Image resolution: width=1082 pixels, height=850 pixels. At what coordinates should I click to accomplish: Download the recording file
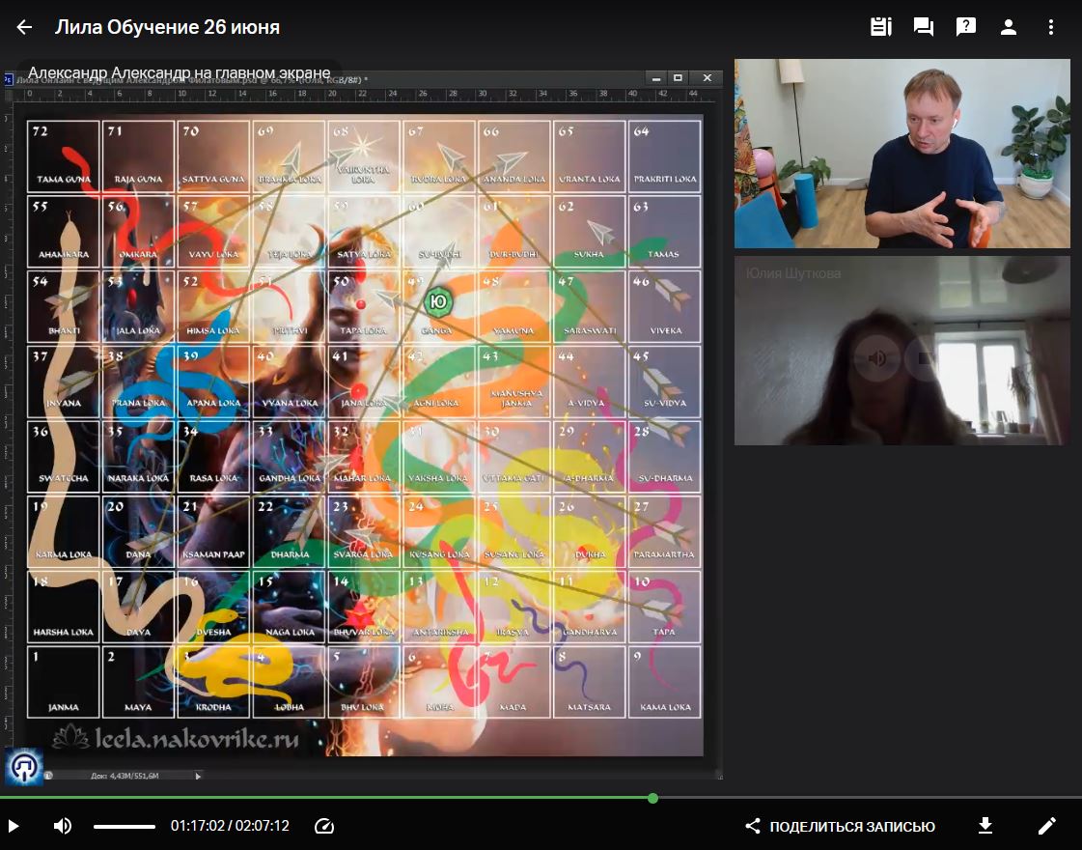click(985, 826)
